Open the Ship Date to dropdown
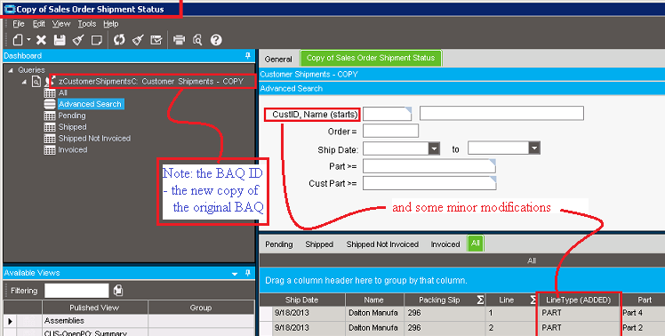The width and height of the screenshot is (665, 336). [x=534, y=148]
